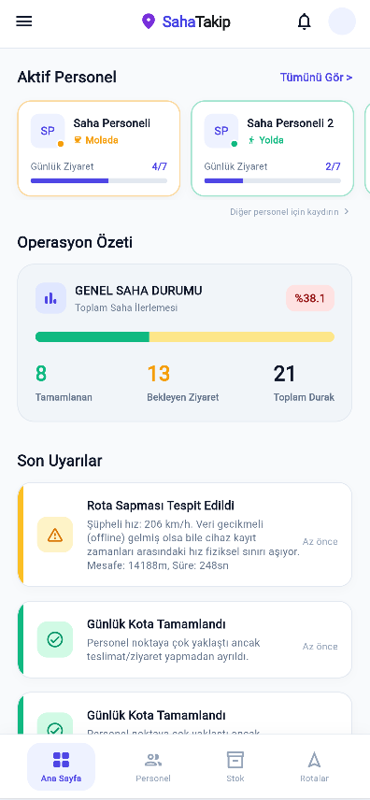Open notifications bell
Screen dimensions: 370x800
pyautogui.click(x=305, y=21)
